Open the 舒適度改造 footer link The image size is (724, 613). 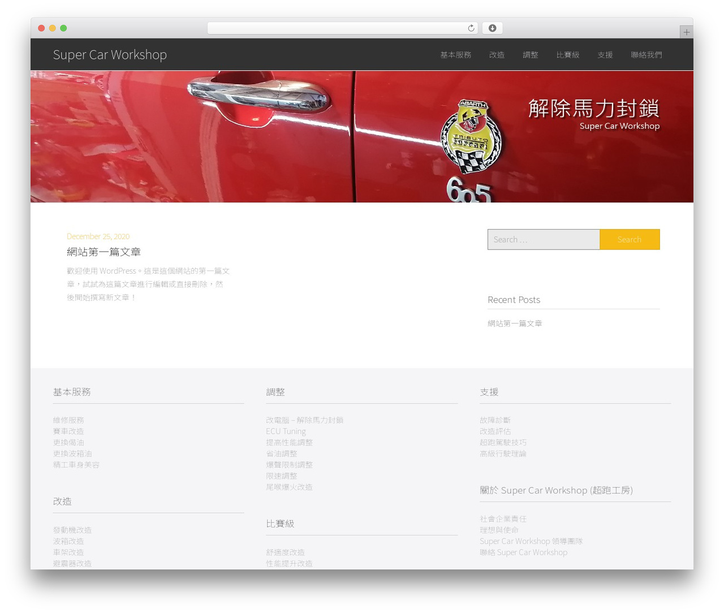[x=286, y=552]
